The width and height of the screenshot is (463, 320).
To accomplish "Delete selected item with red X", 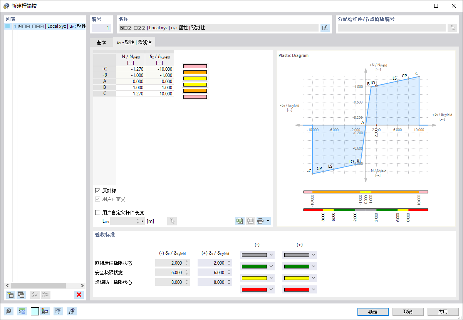I will 79,295.
